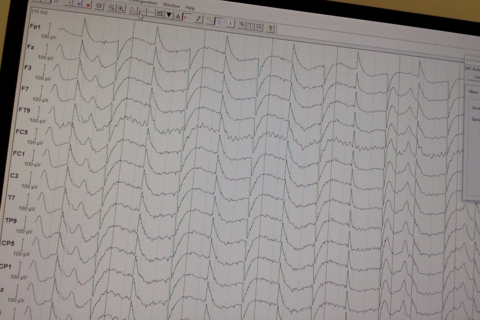Click the black downward triangle scale icon
This screenshot has height=320, width=480.
point(169,15)
